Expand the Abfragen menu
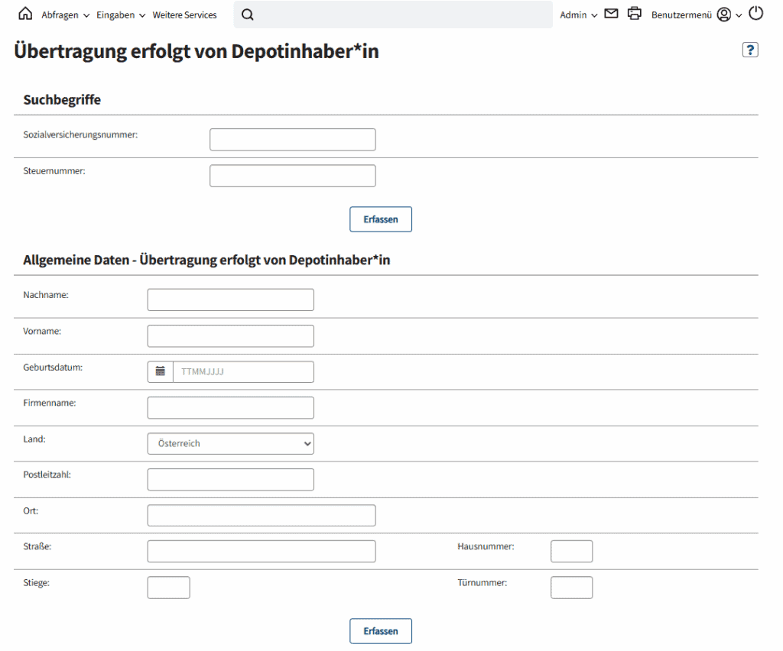 click(65, 15)
